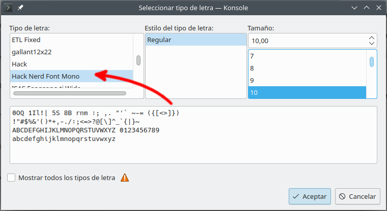The image size is (387, 211).
Task: Click the font list horizontal scrollbar
Action: 69,93
